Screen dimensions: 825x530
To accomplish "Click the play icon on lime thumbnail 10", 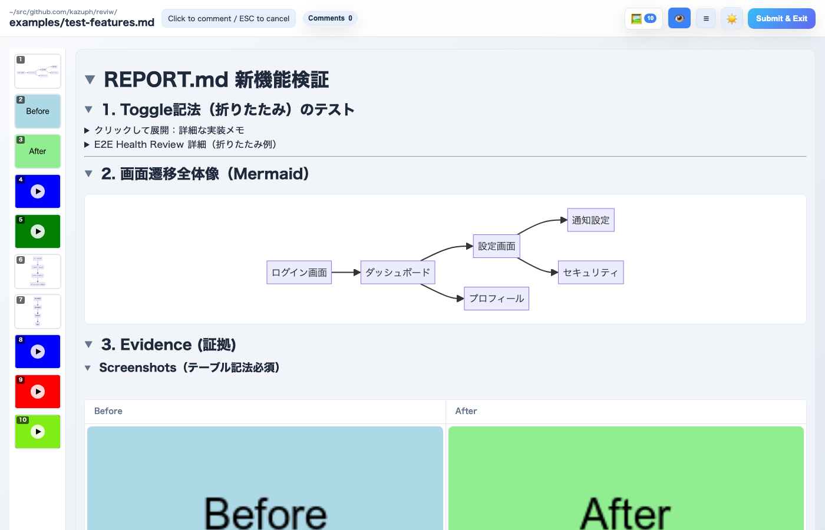I will 37,432.
